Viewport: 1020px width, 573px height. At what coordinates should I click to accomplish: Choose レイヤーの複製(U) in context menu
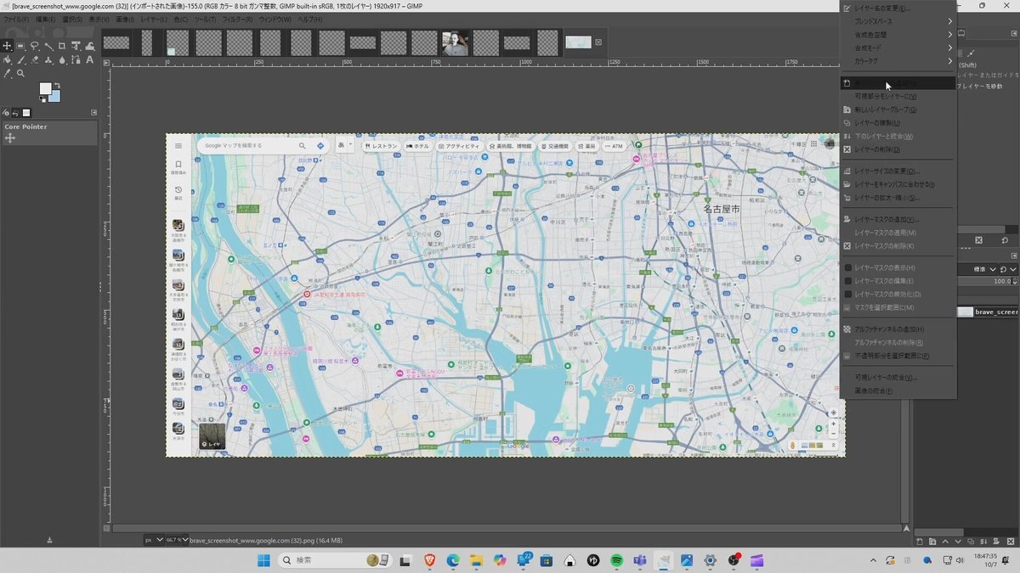(898, 123)
